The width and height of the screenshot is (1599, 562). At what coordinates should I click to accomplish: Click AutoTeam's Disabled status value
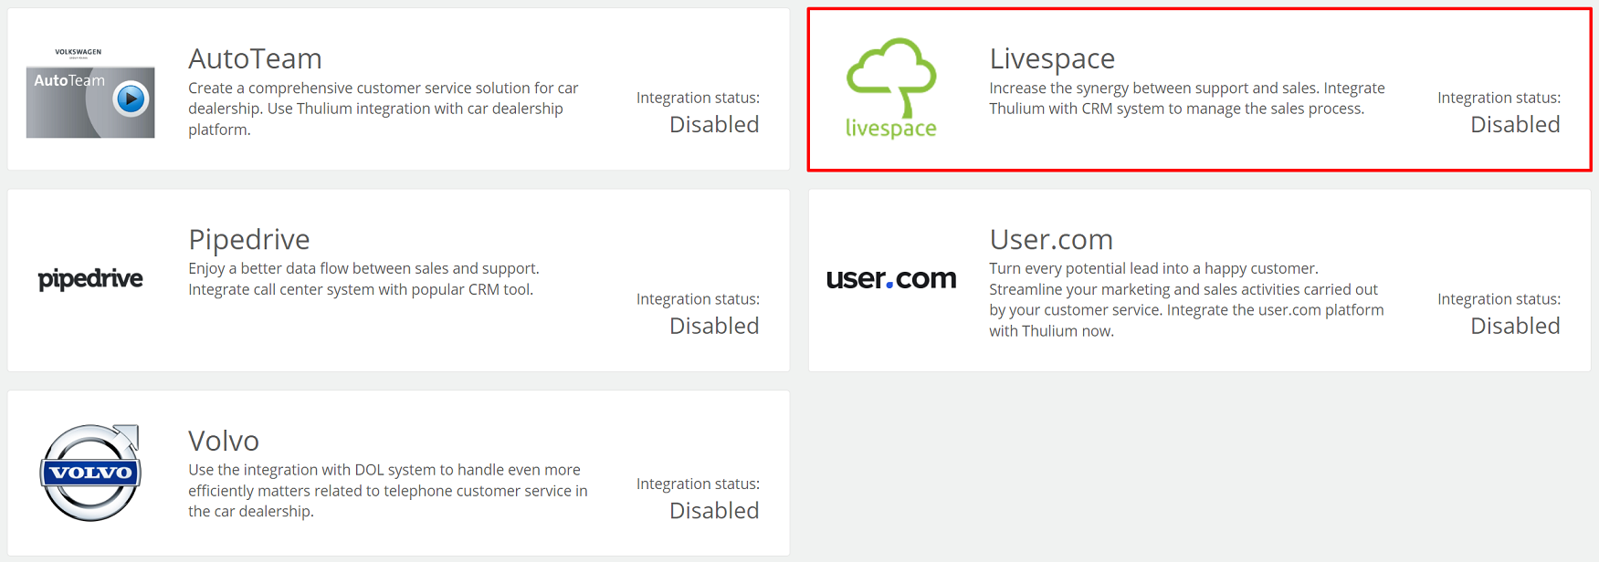714,124
